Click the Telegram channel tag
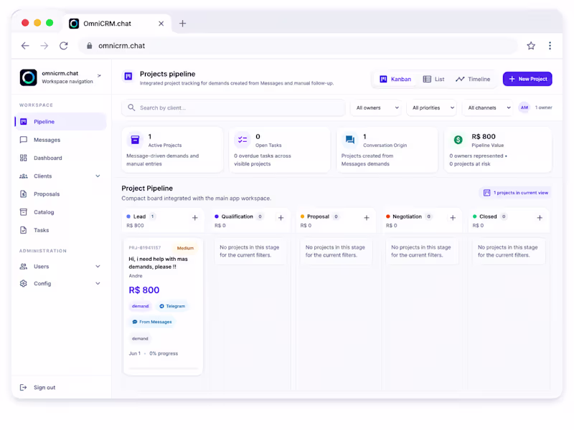 coord(172,306)
